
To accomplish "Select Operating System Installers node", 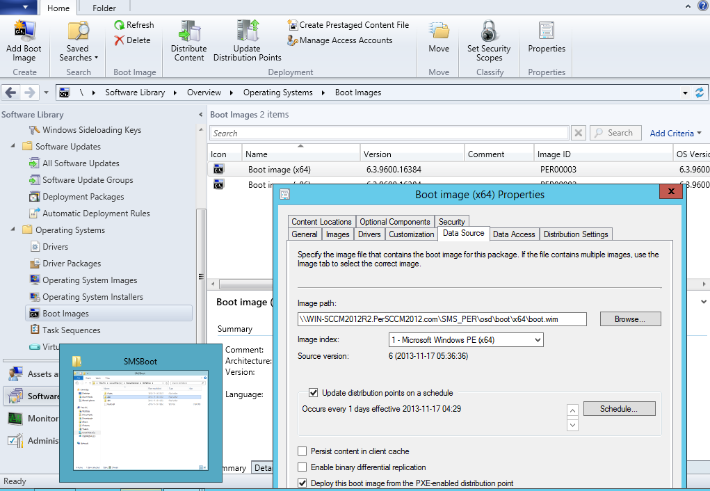I will (x=86, y=297).
